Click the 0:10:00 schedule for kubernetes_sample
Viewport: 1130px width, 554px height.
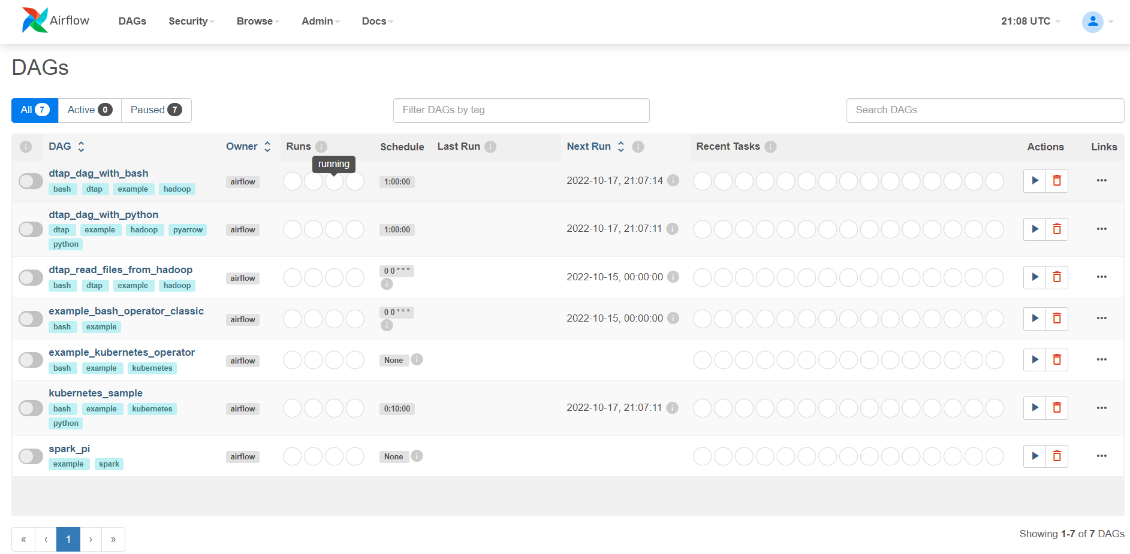[397, 409]
